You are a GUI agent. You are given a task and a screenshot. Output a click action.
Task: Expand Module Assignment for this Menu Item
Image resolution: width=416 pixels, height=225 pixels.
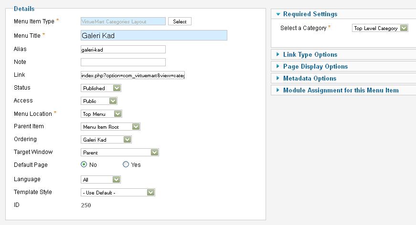341,90
